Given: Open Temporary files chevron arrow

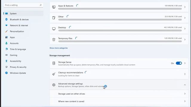Looking at the screenshot, I should 185,40.
